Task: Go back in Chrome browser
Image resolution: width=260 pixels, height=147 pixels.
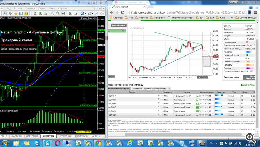Action: [x=111, y=12]
